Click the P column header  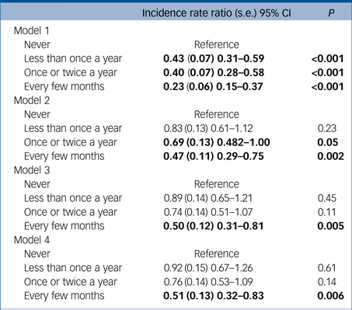(x=331, y=13)
